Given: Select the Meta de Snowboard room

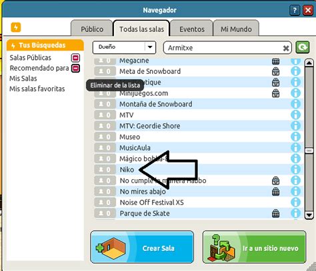Looking at the screenshot, I should click(x=199, y=71).
